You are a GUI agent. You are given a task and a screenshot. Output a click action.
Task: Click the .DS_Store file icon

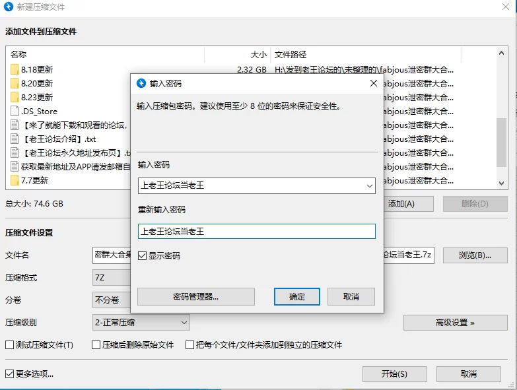[15, 111]
